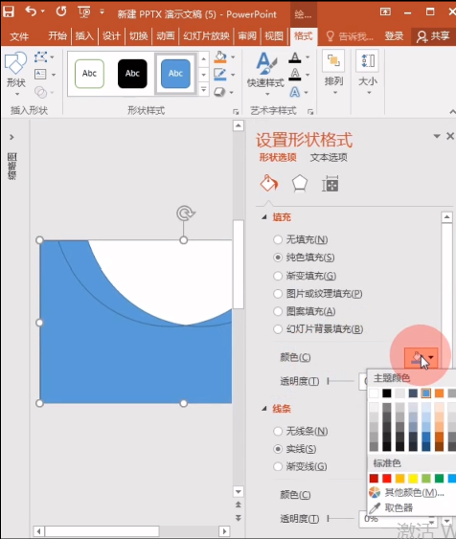Select Pattern fill (图案填充) option
The width and height of the screenshot is (456, 539).
point(305,311)
